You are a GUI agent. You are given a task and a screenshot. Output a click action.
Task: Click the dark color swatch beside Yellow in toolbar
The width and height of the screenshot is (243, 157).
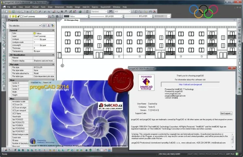pos(66,16)
